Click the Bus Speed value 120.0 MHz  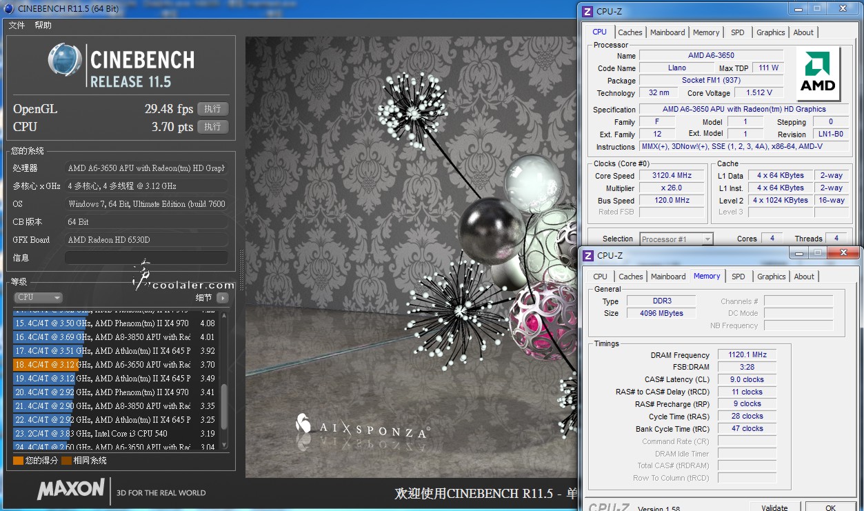click(672, 201)
